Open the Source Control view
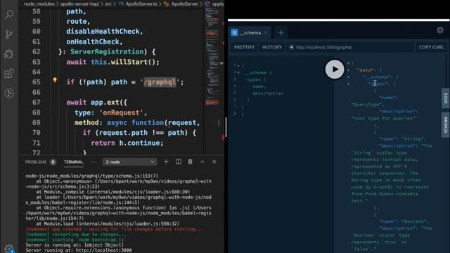The image size is (450, 253). point(9,34)
